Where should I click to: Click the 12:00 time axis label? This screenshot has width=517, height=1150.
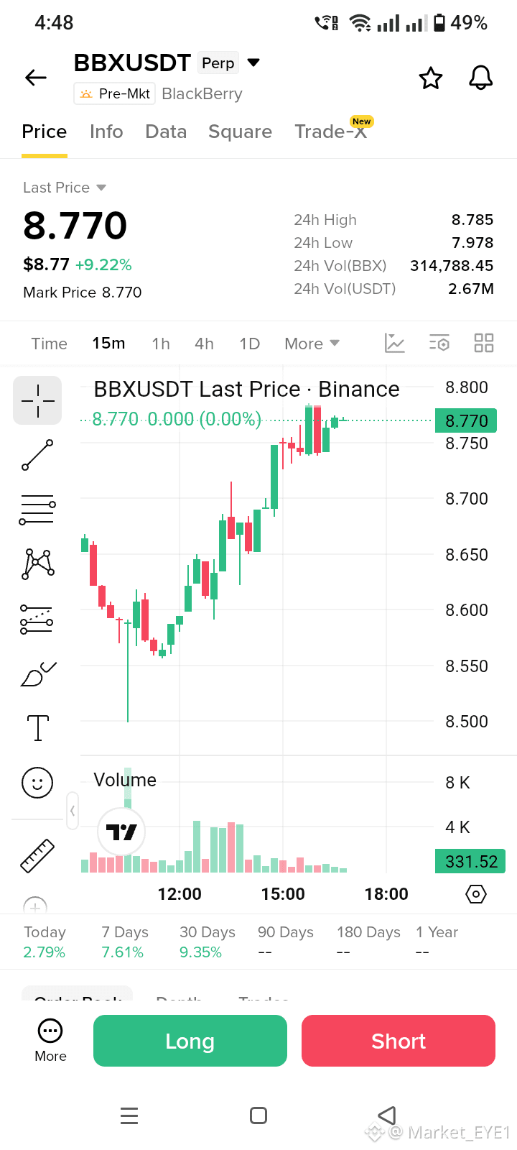point(180,894)
